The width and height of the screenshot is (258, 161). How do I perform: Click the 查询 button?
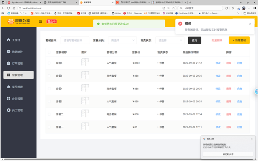coord(194,40)
